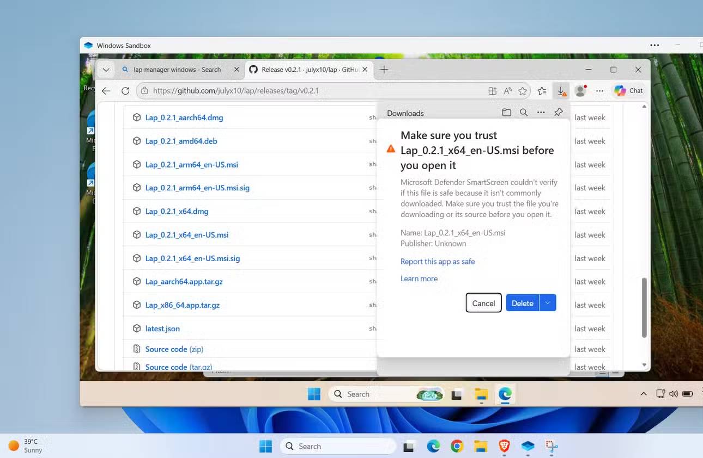The width and height of the screenshot is (703, 458).
Task: Download Lap_aarch64.app.tar.gz
Action: click(184, 282)
